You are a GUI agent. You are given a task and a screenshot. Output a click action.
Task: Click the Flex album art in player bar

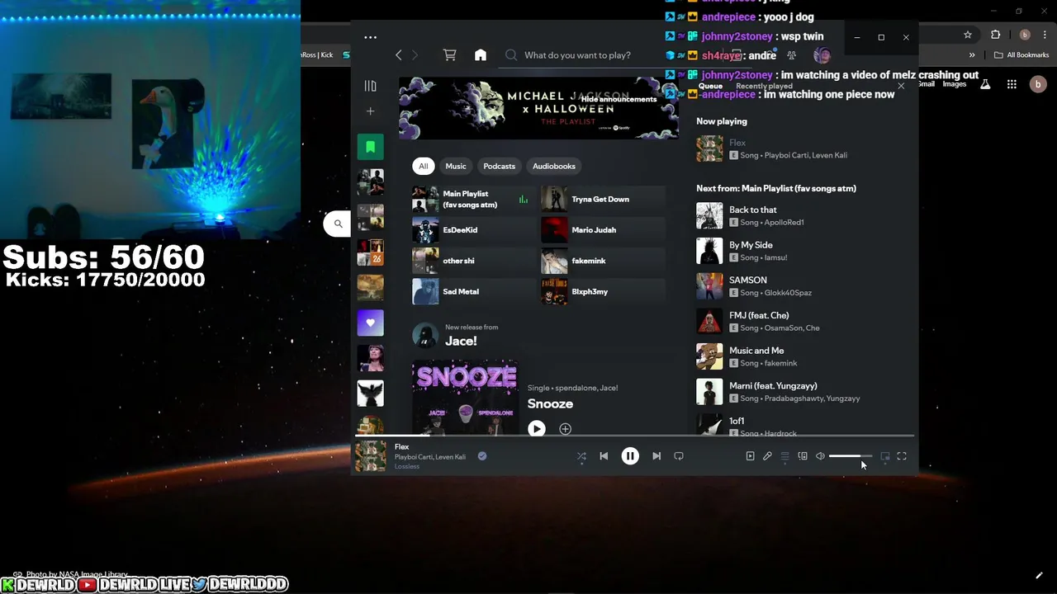click(370, 456)
